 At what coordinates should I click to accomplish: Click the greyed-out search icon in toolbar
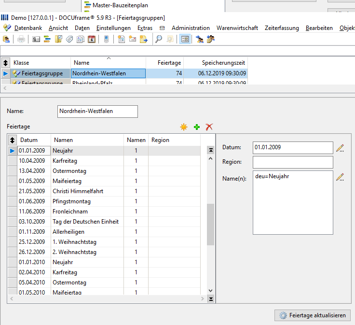170,39
